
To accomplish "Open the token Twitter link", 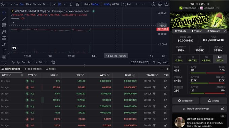I will 197,31.
